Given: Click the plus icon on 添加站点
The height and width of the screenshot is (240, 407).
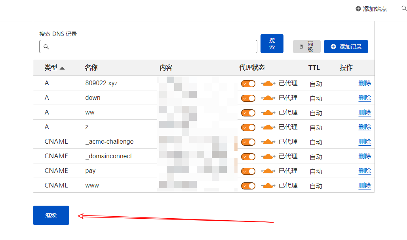Looking at the screenshot, I should (x=358, y=8).
